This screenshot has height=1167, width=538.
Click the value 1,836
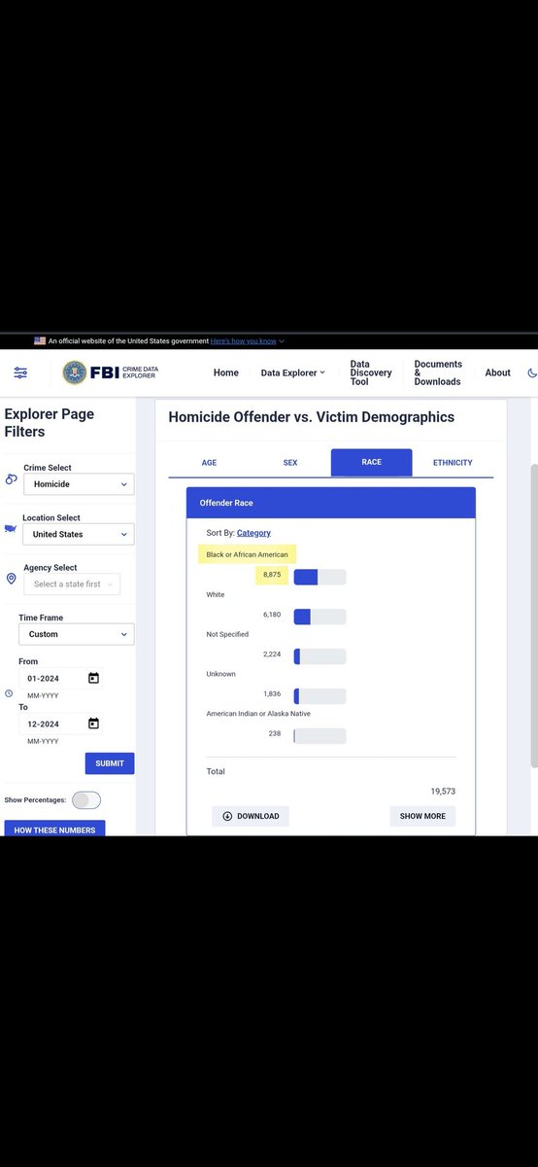point(272,694)
